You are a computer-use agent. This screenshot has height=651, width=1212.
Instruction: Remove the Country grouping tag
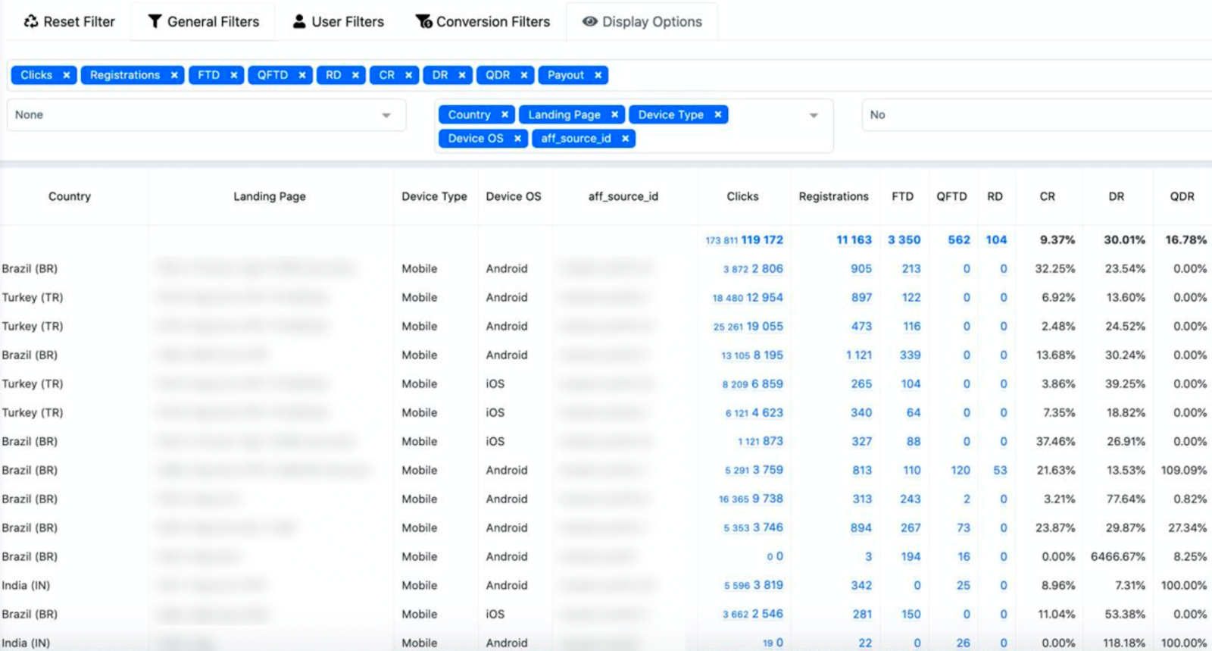pyautogui.click(x=504, y=114)
